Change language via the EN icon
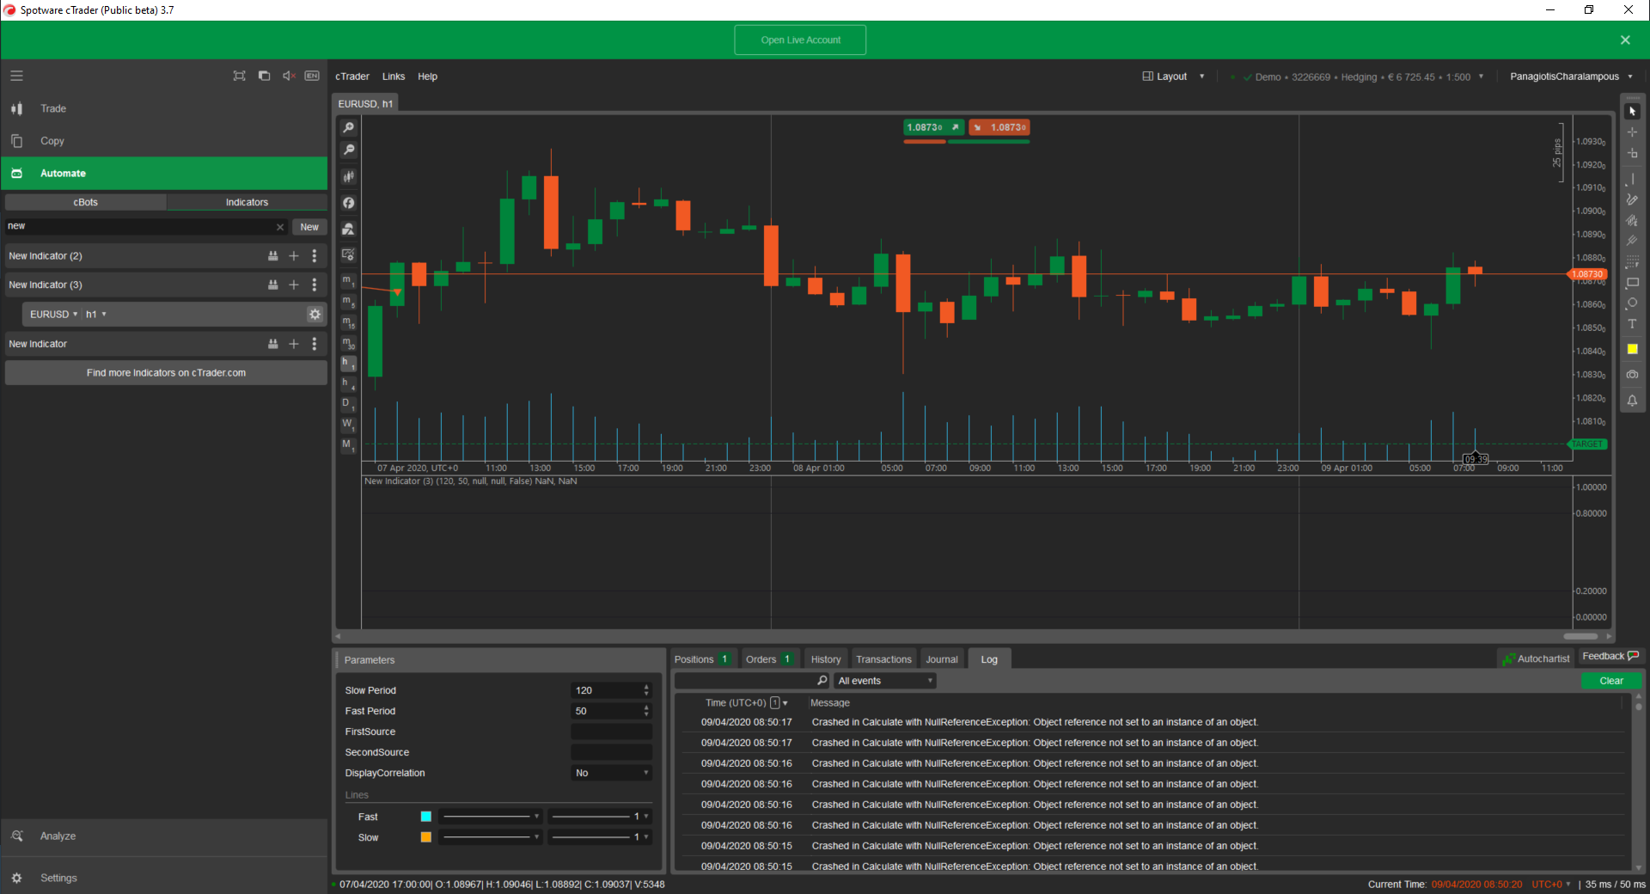The width and height of the screenshot is (1650, 894). click(x=312, y=76)
